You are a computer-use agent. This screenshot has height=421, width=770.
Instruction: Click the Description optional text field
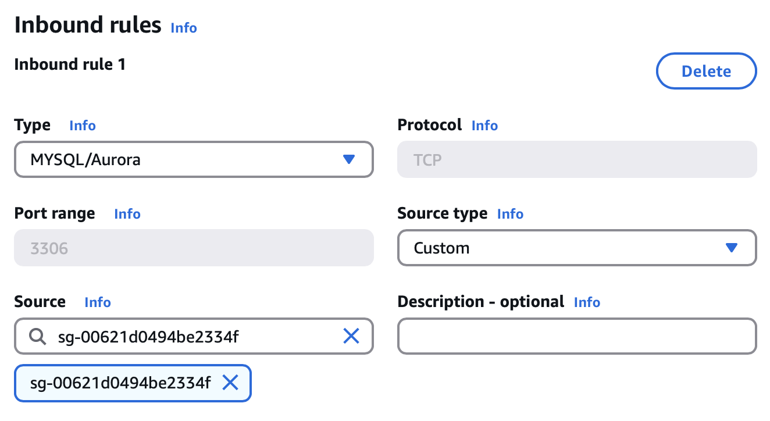pos(577,336)
